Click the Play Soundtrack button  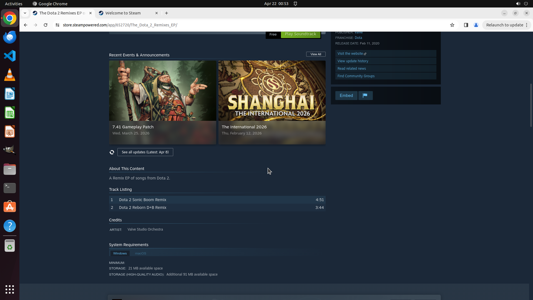click(300, 34)
